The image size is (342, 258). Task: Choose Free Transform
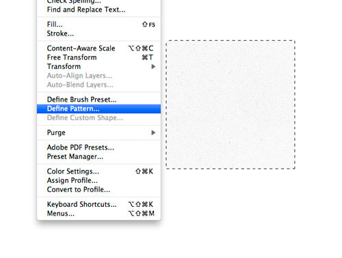(98, 57)
